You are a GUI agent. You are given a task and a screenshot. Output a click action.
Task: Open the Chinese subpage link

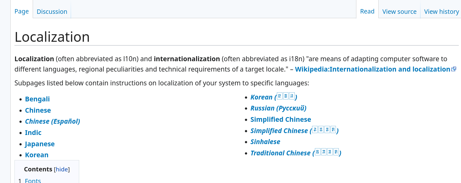[38, 110]
